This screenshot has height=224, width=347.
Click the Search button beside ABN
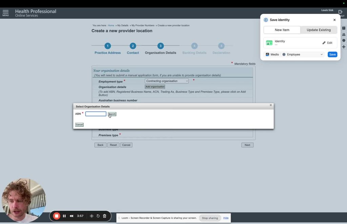[x=112, y=114]
